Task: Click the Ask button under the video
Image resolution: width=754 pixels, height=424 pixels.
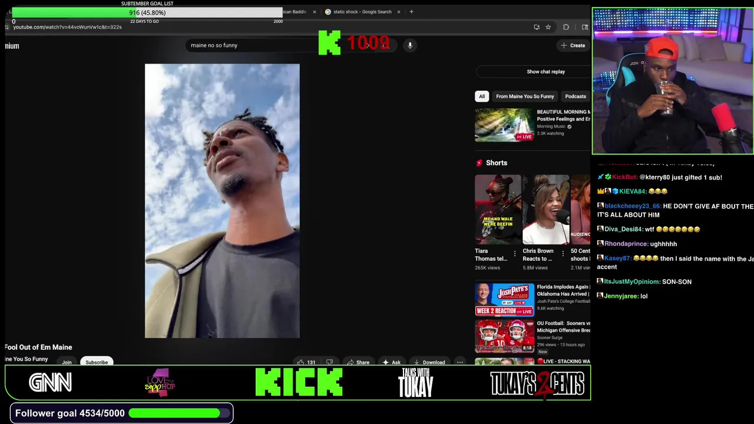Action: click(x=392, y=362)
